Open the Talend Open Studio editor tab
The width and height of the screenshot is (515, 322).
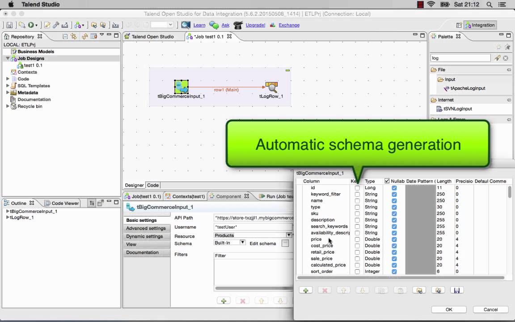[x=149, y=37]
